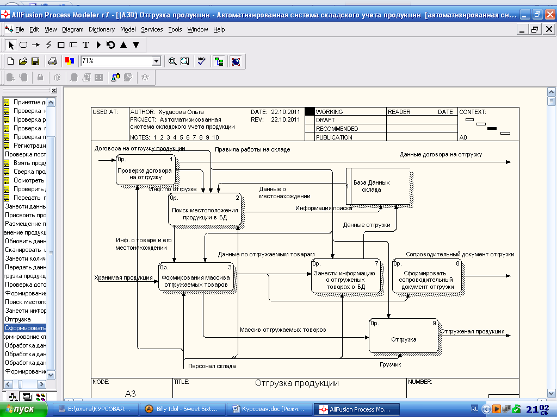Go to child diagram with down triangle
Image resolution: width=557 pixels, height=417 pixels.
coord(136,45)
